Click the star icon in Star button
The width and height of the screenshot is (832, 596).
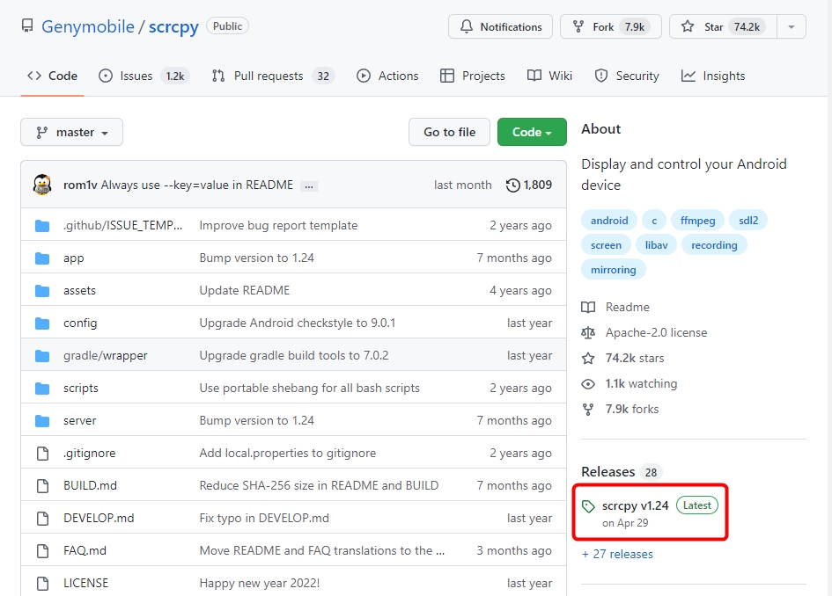(688, 26)
